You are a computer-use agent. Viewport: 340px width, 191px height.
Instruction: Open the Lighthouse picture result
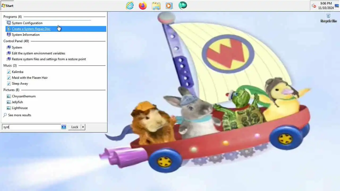pos(20,108)
